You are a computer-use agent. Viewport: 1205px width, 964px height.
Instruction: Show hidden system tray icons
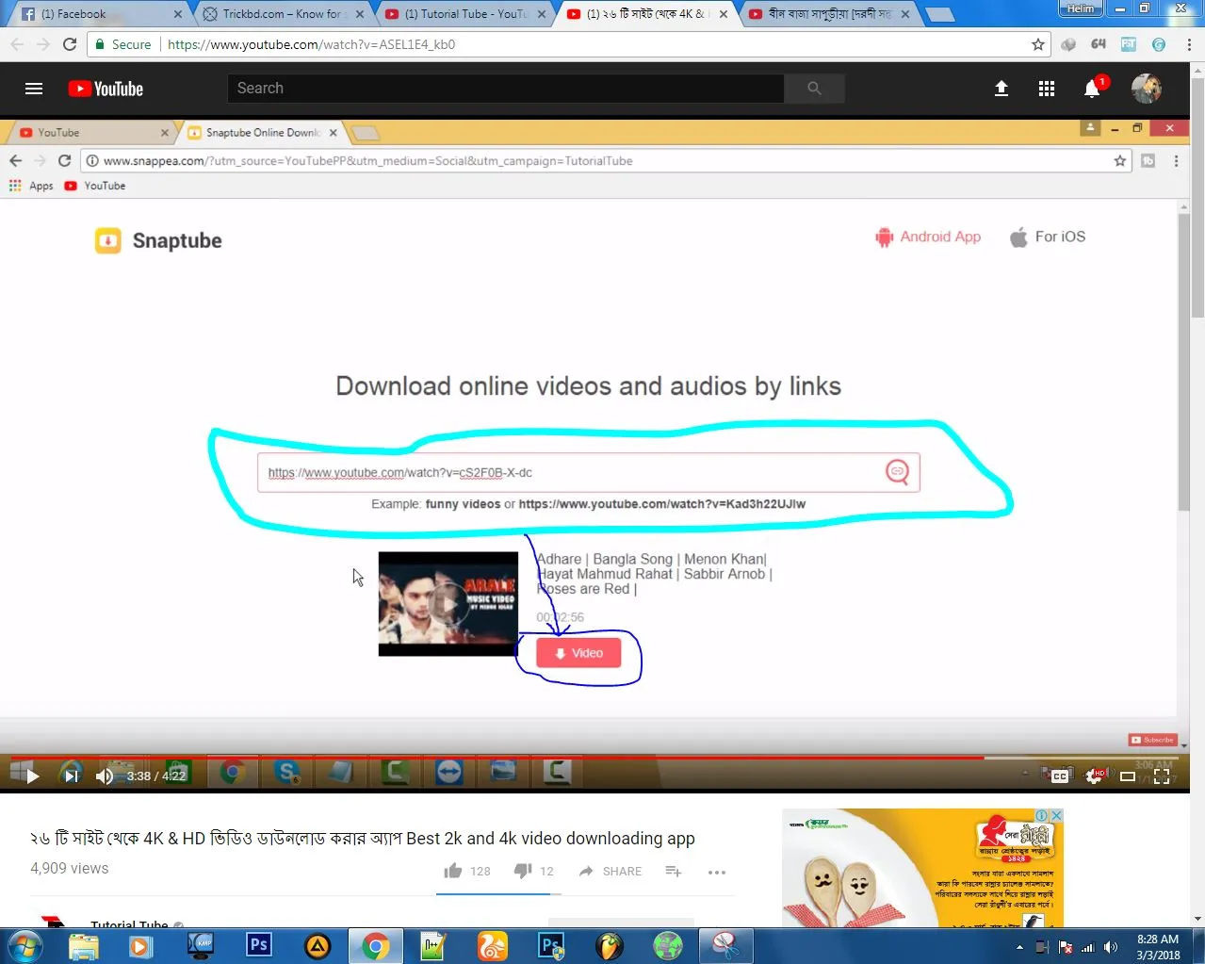pyautogui.click(x=1019, y=947)
